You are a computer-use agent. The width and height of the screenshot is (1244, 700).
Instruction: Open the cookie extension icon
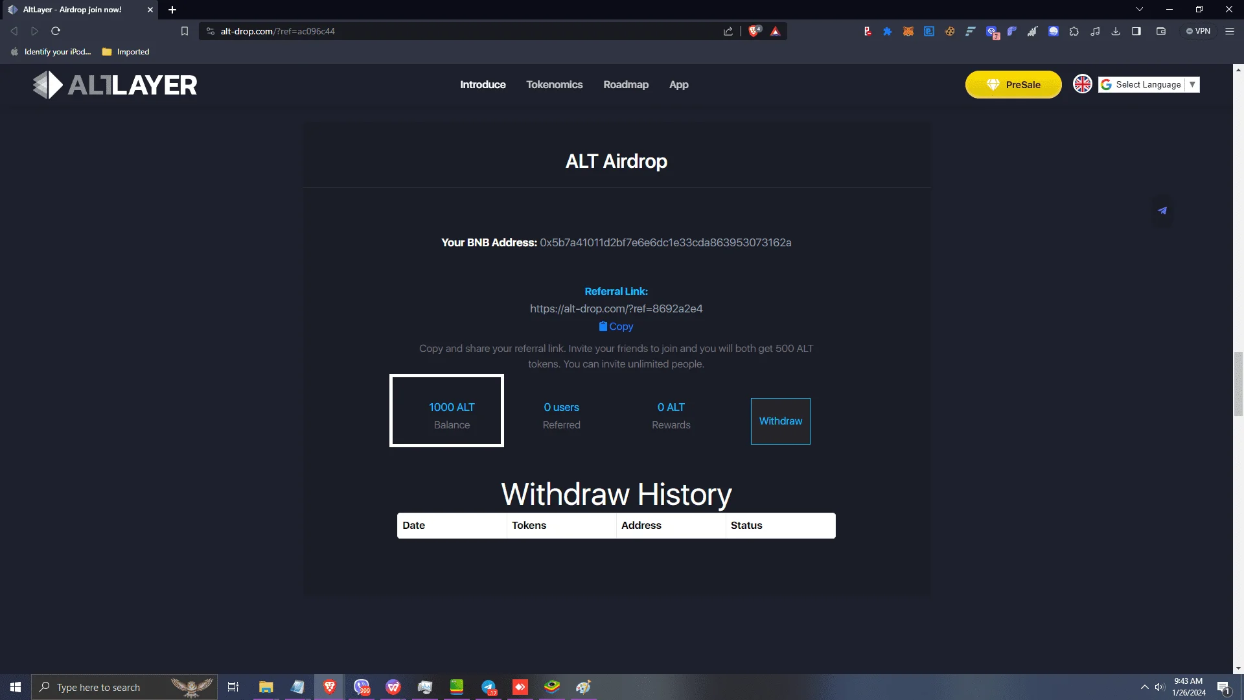pyautogui.click(x=950, y=31)
